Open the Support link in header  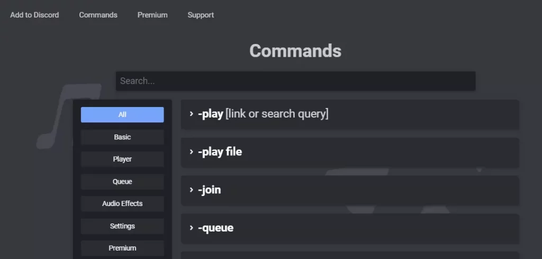point(201,15)
